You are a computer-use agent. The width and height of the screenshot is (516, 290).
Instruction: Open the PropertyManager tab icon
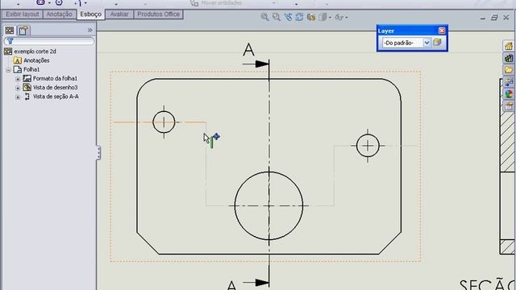(x=23, y=31)
